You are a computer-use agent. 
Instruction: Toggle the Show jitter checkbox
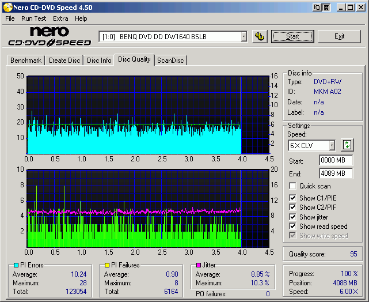pos(292,217)
